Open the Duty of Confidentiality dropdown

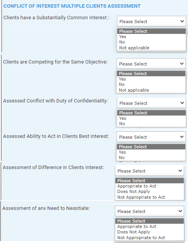pyautogui.click(x=151, y=103)
